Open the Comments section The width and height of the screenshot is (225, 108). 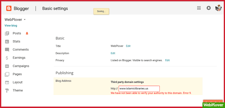[21, 50]
